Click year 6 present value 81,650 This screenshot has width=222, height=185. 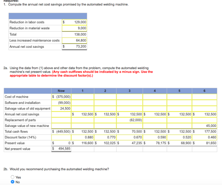[205, 143]
